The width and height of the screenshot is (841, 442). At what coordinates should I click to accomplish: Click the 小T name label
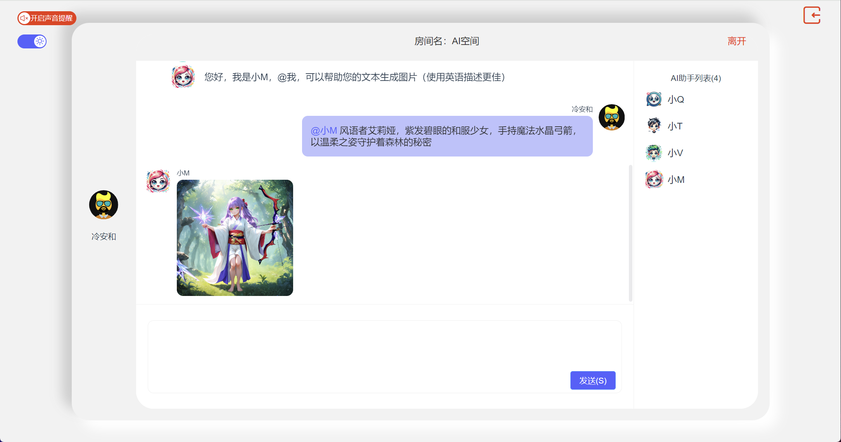(x=675, y=126)
